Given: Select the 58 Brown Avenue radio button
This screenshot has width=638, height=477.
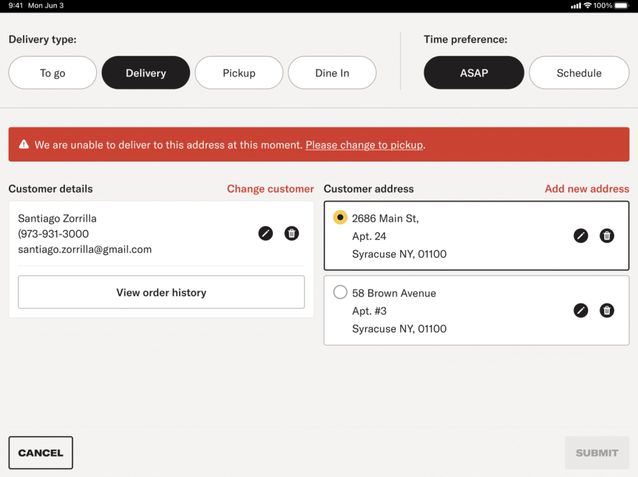Looking at the screenshot, I should (340, 292).
